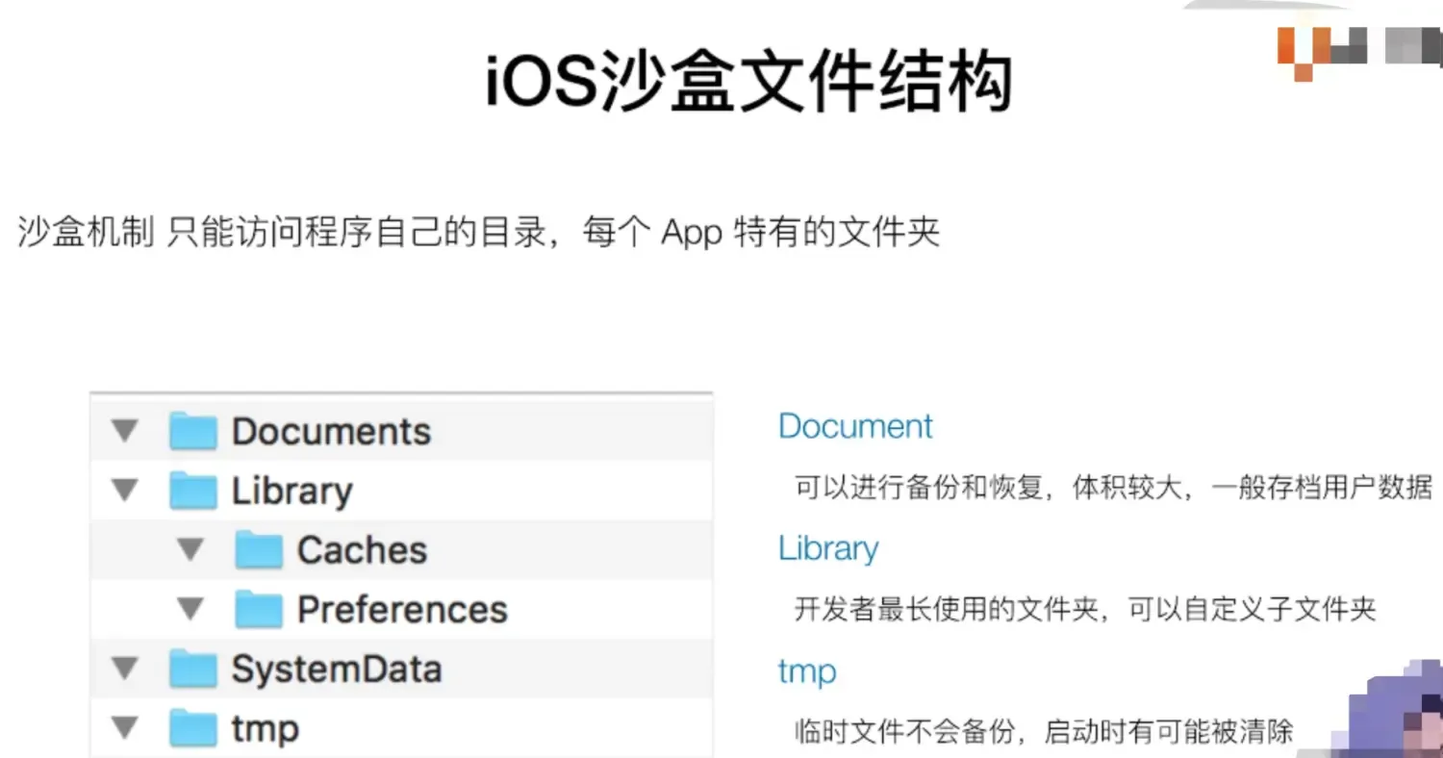The height and width of the screenshot is (758, 1443).
Task: Open the blue tmp link
Action: click(807, 671)
